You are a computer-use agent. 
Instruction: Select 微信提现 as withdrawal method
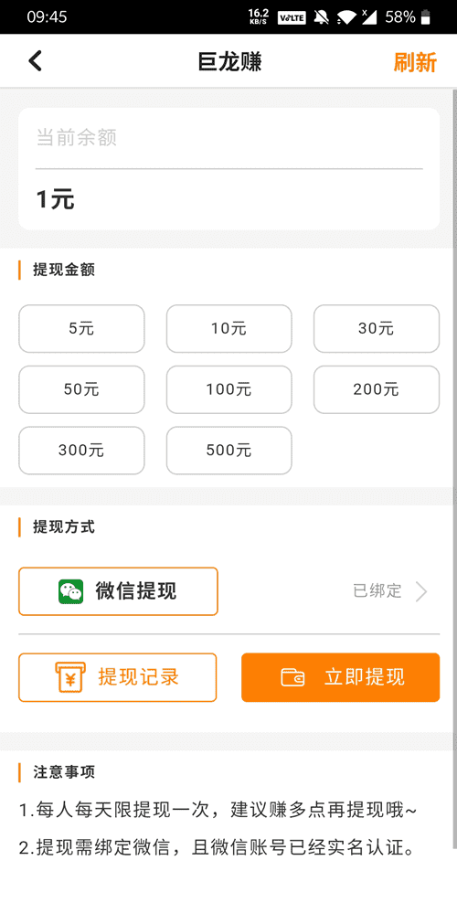[x=118, y=591]
